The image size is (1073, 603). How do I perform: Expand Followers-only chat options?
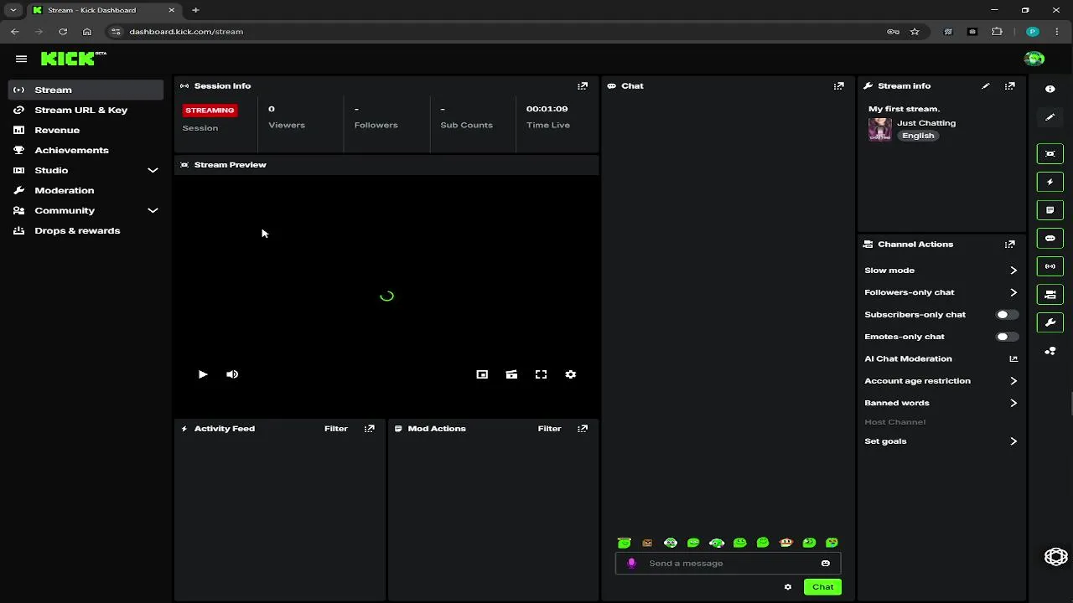click(1013, 292)
